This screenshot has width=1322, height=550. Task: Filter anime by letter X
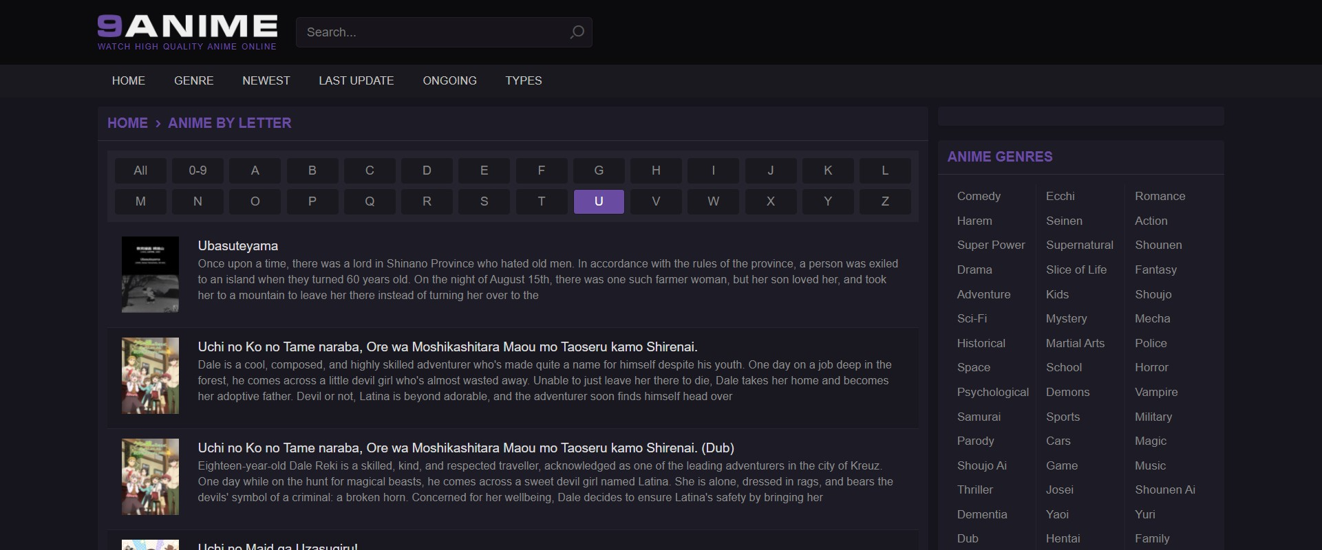[771, 201]
